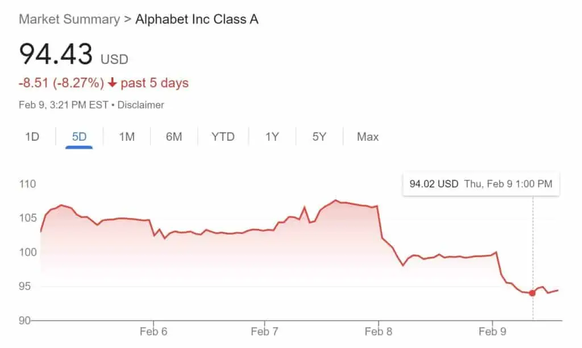Click the Alphabet Inc Class A title

click(197, 19)
